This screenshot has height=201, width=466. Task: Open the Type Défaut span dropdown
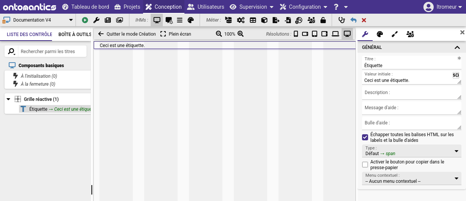coord(412,151)
